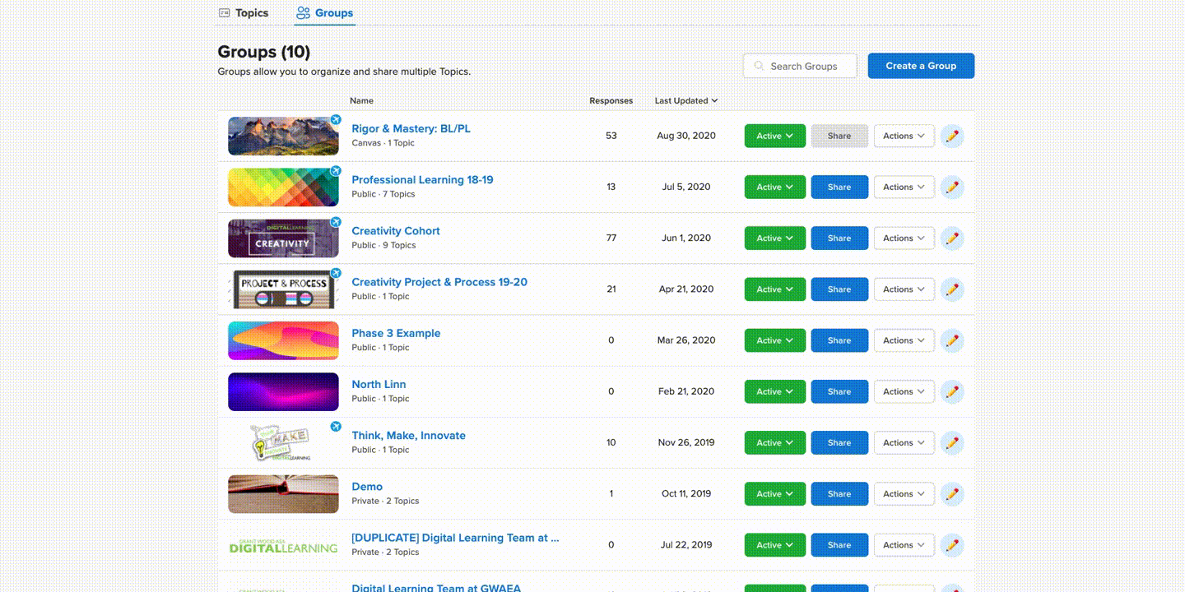The height and width of the screenshot is (592, 1185).
Task: Click badge icon on Think, Make, Innovate thumbnail
Action: click(336, 427)
